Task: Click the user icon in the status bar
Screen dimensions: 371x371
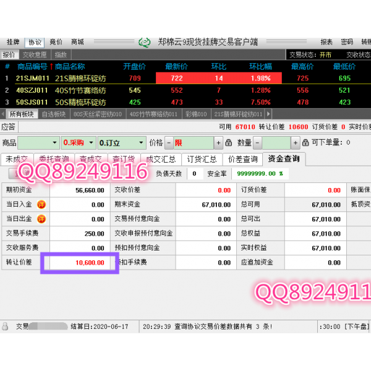Action: click(5, 326)
